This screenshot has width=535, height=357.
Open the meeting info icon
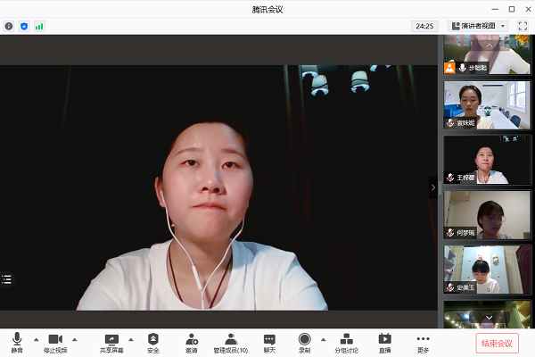click(9, 27)
